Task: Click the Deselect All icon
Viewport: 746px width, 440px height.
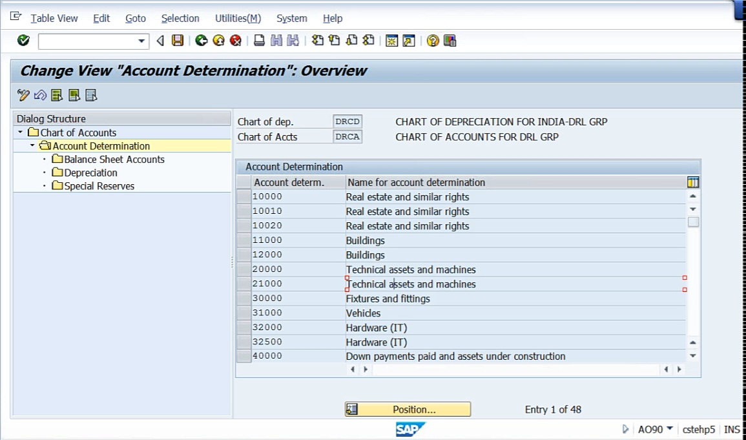Action: pyautogui.click(x=91, y=95)
